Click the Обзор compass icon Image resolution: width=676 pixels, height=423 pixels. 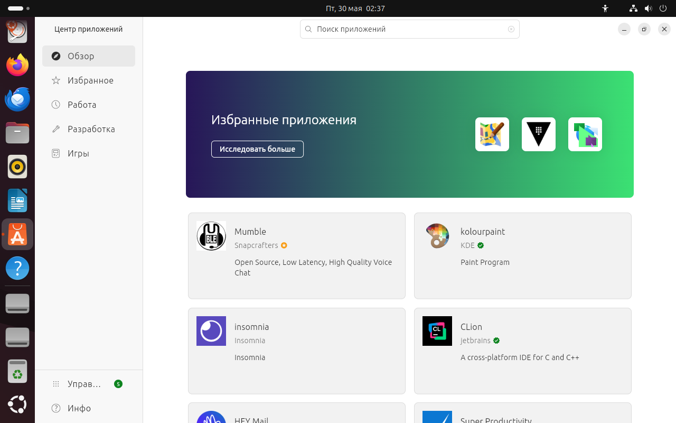(x=56, y=56)
